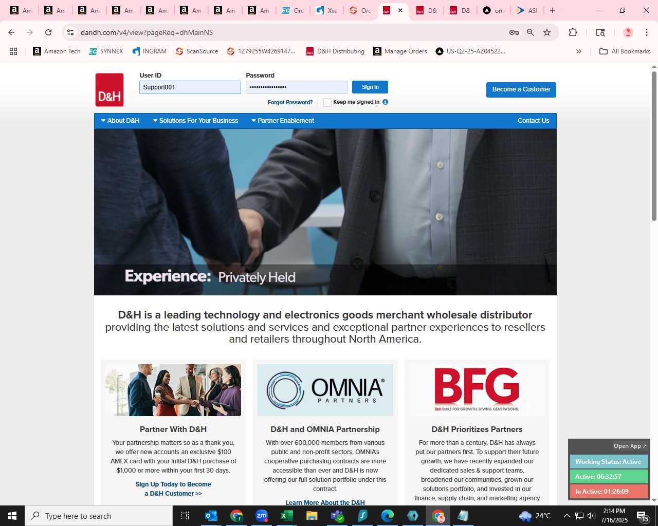Click the Task View taskbar icon
Image resolution: width=658 pixels, height=526 pixels.
tap(185, 516)
